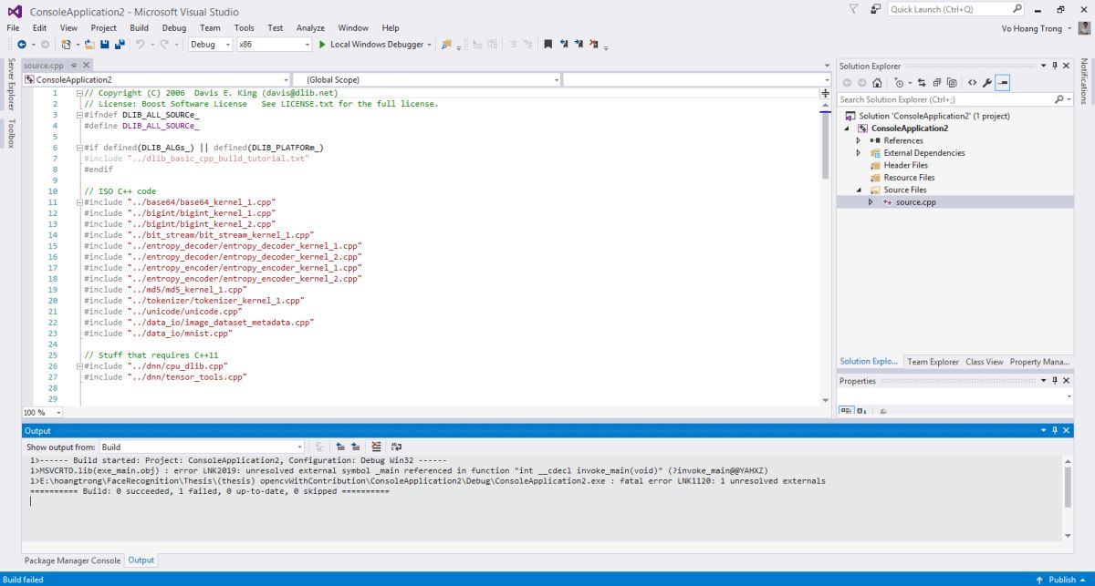
Task: Click the New Project toolbar icon
Action: [x=66, y=44]
